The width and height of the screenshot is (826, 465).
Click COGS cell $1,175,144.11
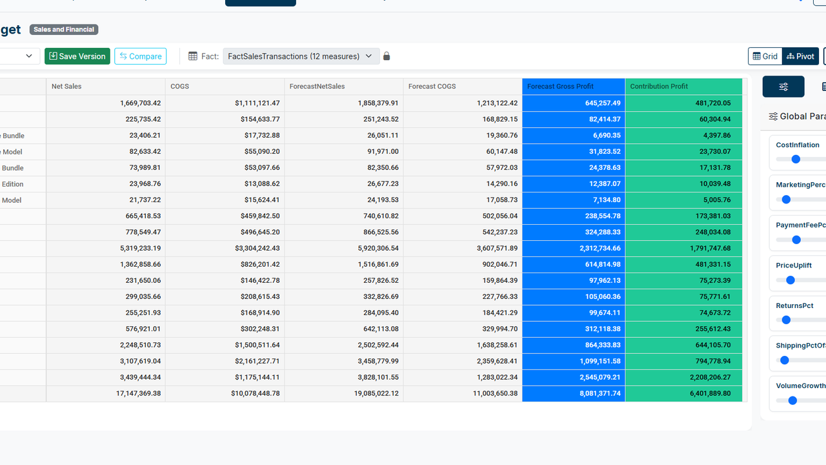(225, 378)
